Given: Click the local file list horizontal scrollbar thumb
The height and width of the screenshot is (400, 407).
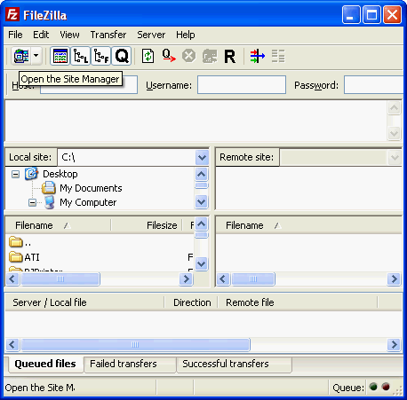Looking at the screenshot, I should tap(60, 278).
